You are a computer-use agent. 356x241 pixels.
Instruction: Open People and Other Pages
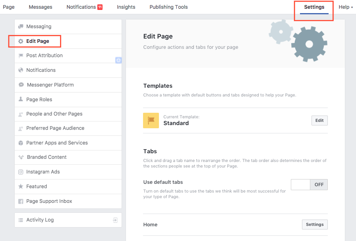(68, 114)
